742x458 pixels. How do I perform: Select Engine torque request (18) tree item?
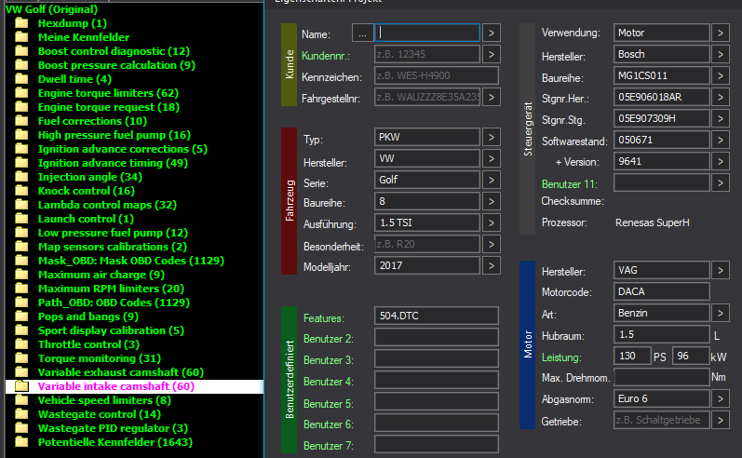[108, 107]
